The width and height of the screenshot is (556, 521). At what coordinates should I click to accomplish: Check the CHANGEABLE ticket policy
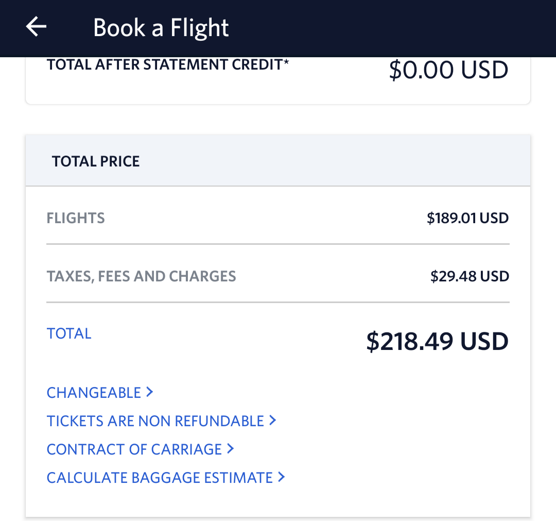[93, 392]
